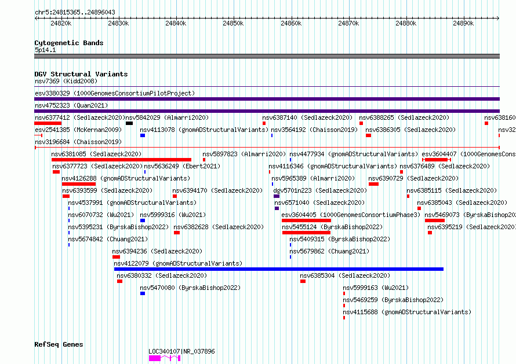Image resolution: width=516 pixels, height=364 pixels.
Task: Select long blue bar of nsv4122079
Action: click(279, 269)
